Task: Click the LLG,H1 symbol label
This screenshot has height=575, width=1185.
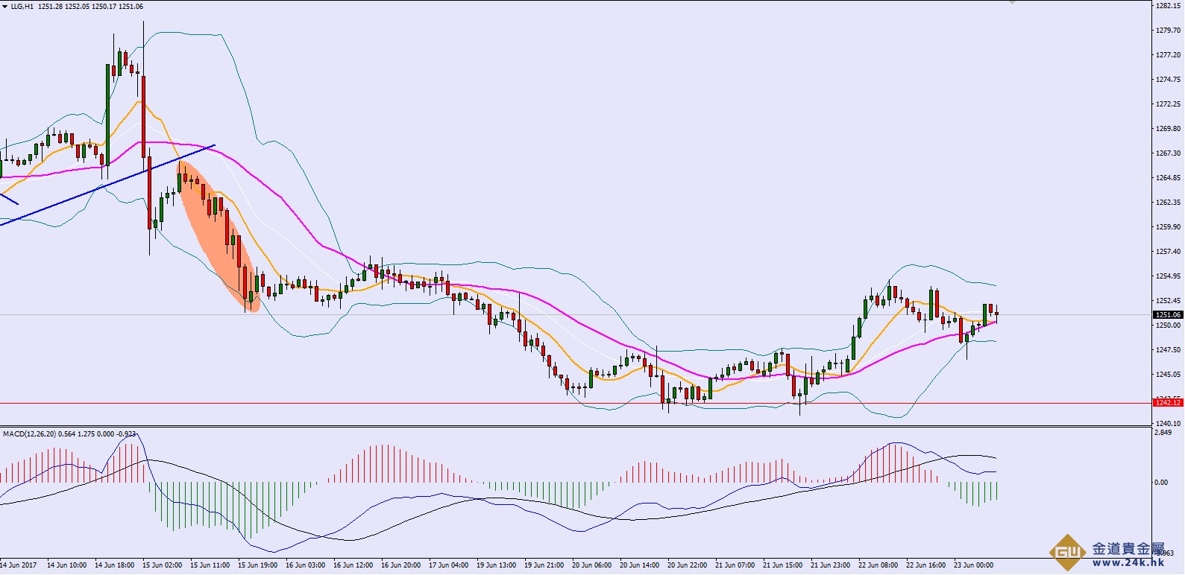Action: tap(22, 7)
